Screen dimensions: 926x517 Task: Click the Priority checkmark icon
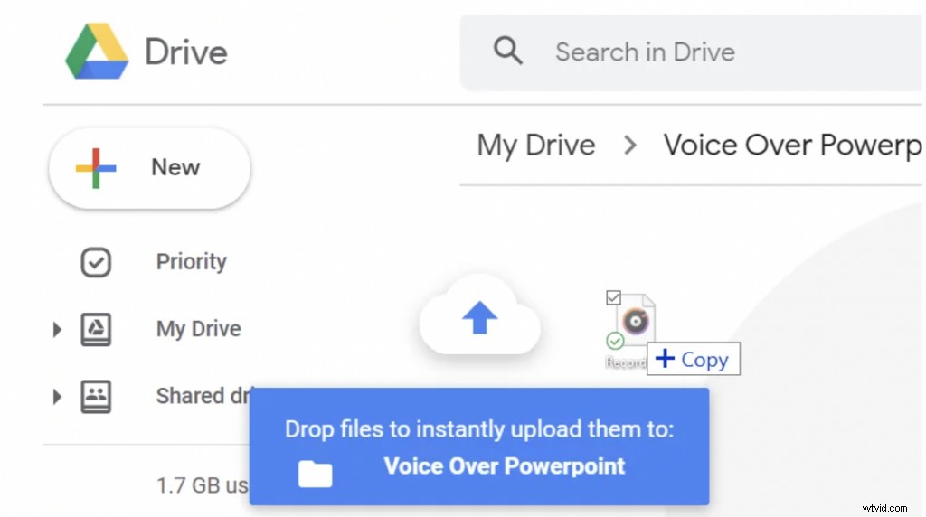point(96,262)
